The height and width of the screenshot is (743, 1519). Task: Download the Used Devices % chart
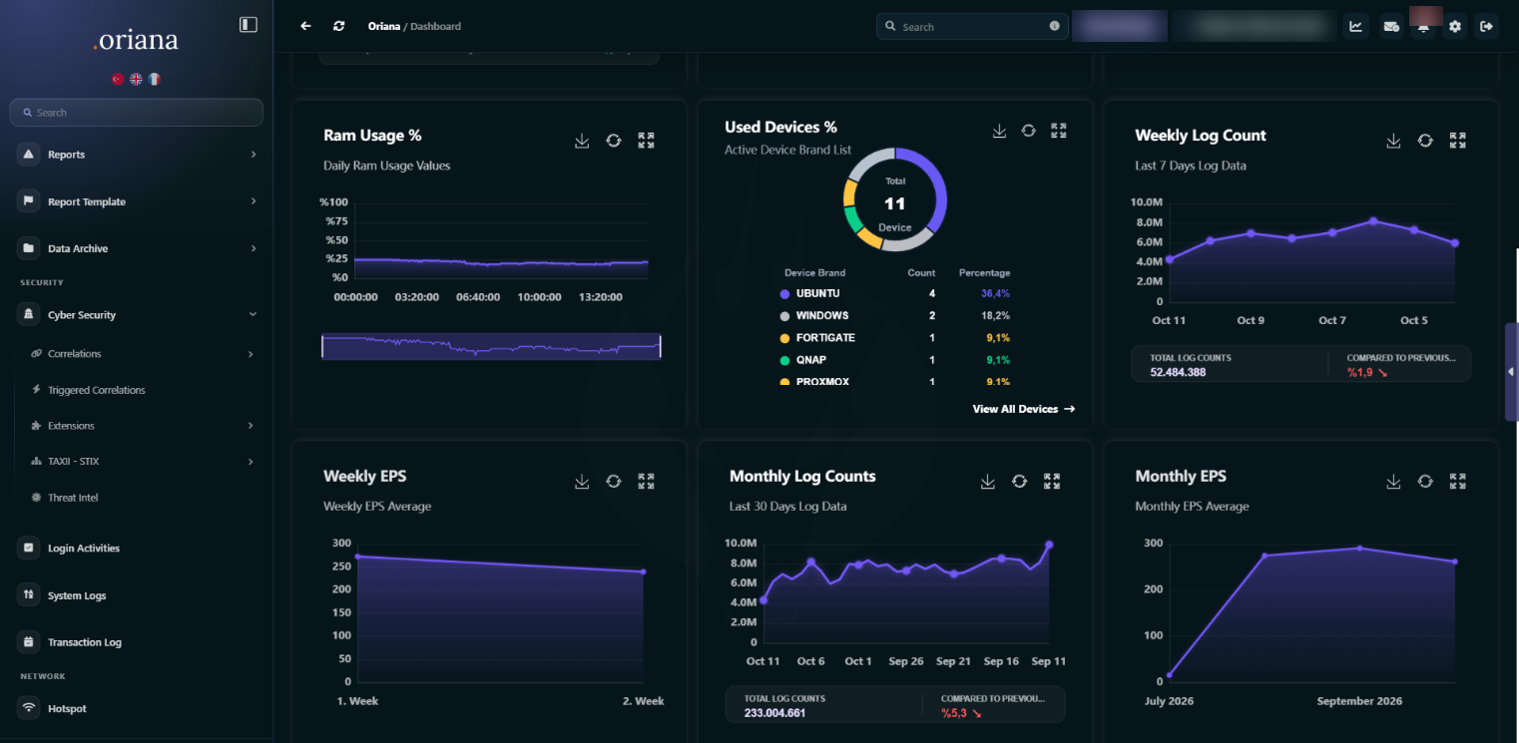tap(999, 131)
